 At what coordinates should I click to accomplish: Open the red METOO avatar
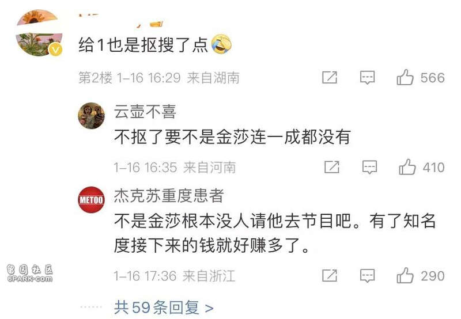click(92, 200)
